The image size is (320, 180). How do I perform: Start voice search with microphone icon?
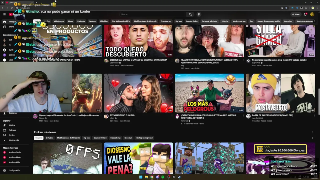click(x=199, y=14)
